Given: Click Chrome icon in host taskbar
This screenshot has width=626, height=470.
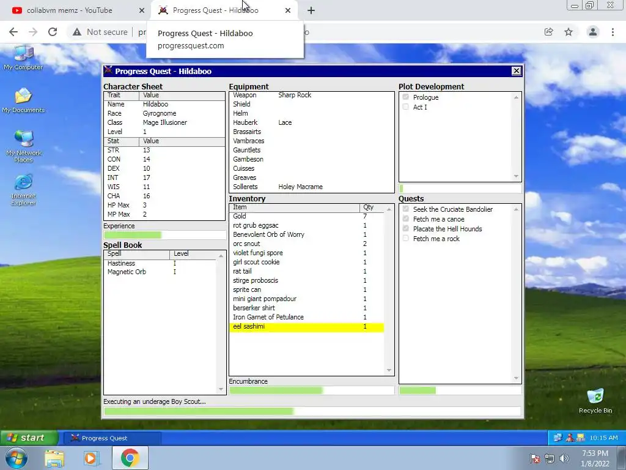Looking at the screenshot, I should tap(130, 458).
